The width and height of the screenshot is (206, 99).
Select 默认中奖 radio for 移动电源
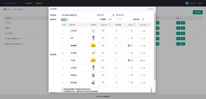(141, 83)
